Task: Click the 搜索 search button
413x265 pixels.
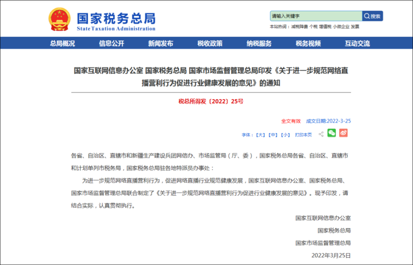Action: tap(372, 16)
